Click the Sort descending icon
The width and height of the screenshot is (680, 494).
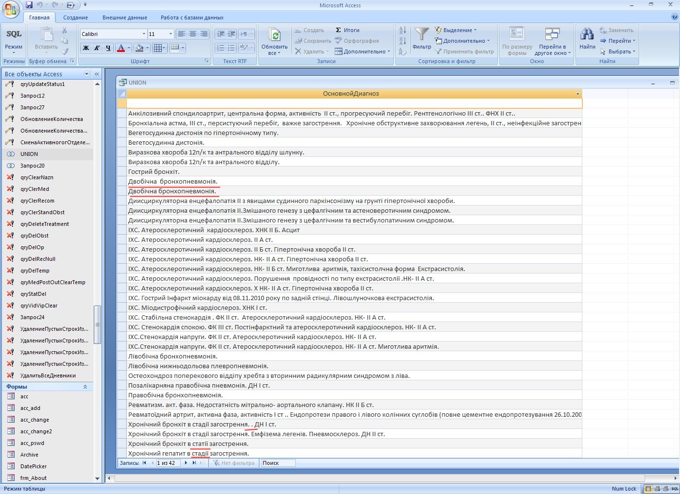[403, 41]
